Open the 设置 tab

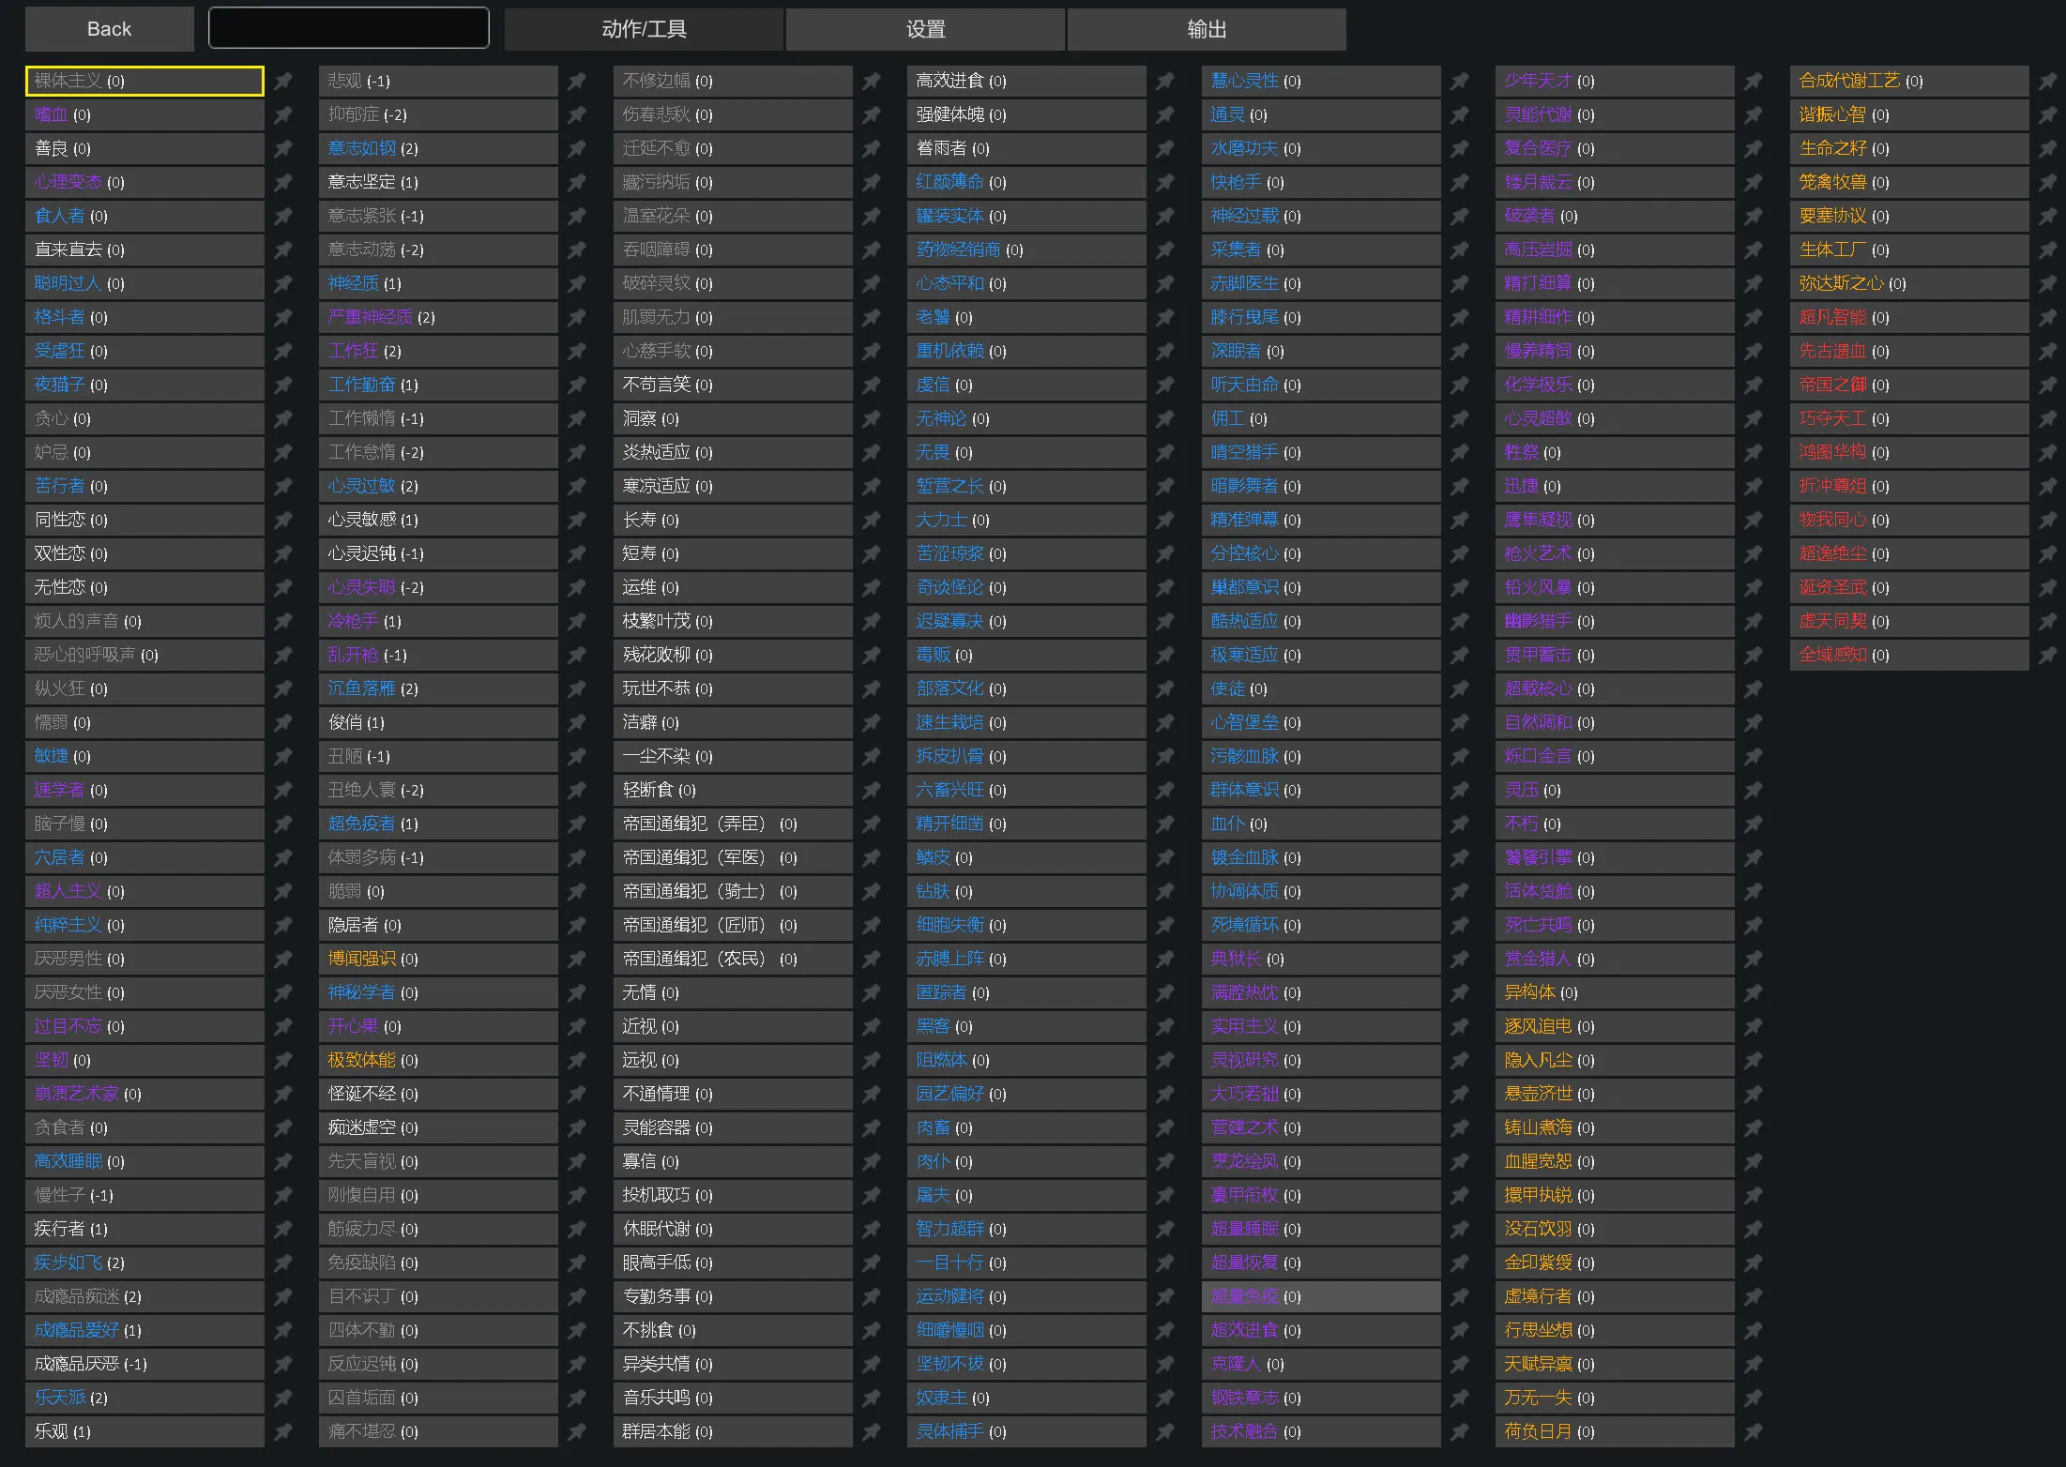point(925,29)
